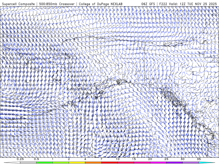Viewport: 219px width, 164px height.
Task: Click the 'College of DuPage NEXLAB' label
Action: 100,4
